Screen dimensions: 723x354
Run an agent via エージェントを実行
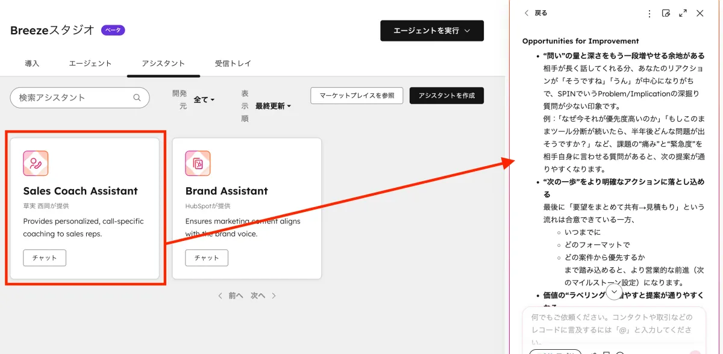point(432,30)
